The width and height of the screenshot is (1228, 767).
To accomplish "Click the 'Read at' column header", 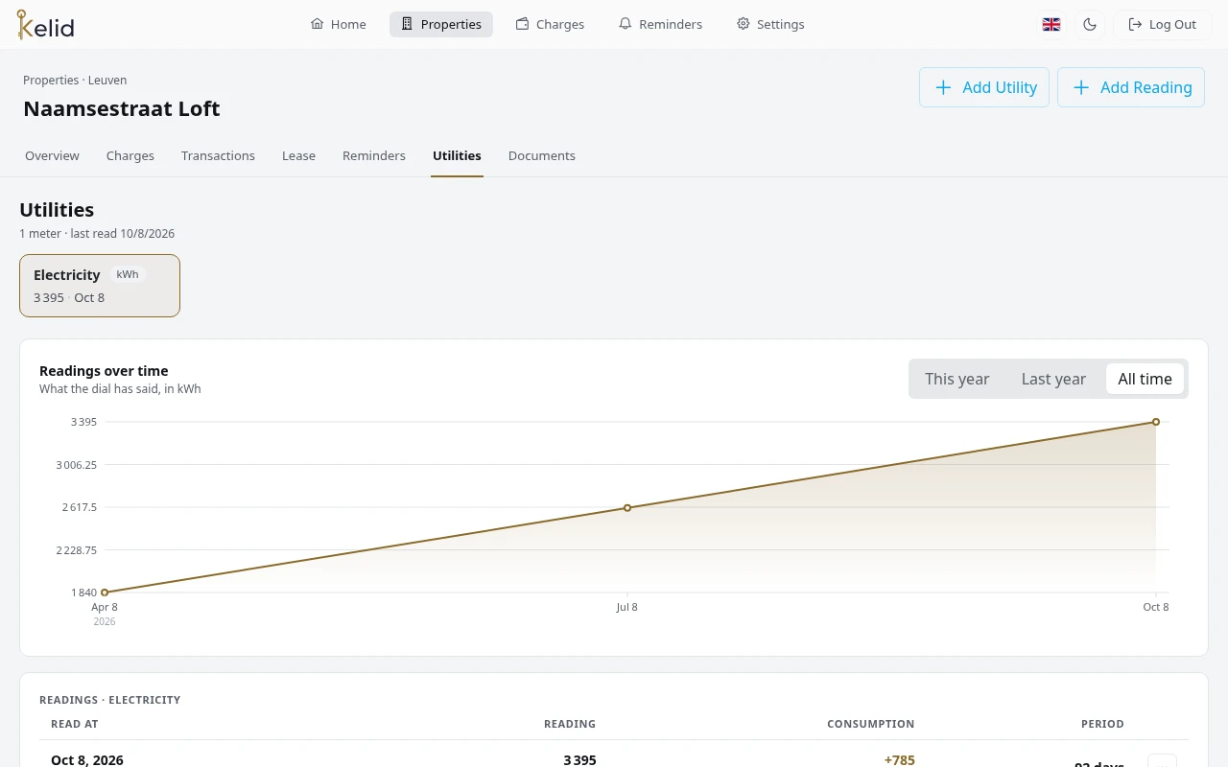I will point(75,724).
